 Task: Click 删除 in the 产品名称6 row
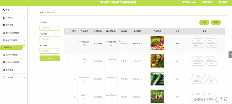[x=211, y=81]
